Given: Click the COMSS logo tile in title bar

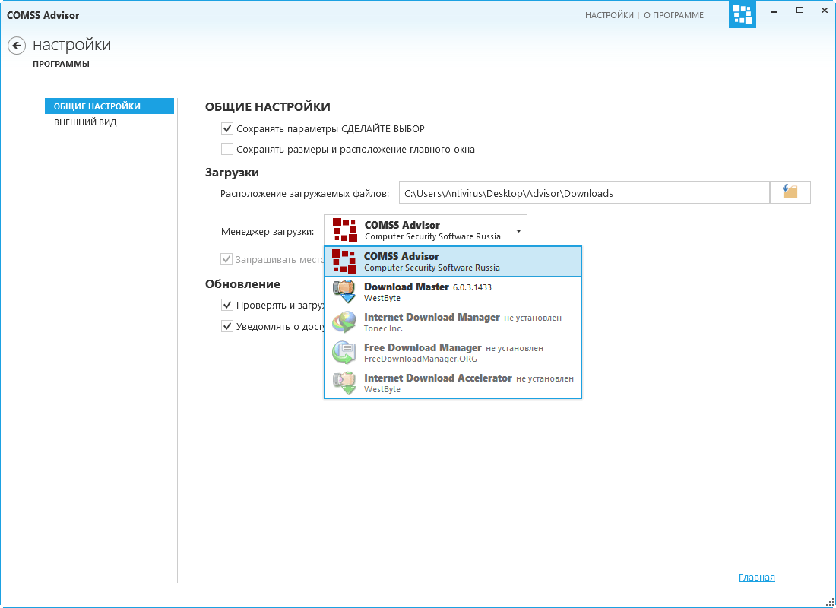Looking at the screenshot, I should click(x=743, y=14).
